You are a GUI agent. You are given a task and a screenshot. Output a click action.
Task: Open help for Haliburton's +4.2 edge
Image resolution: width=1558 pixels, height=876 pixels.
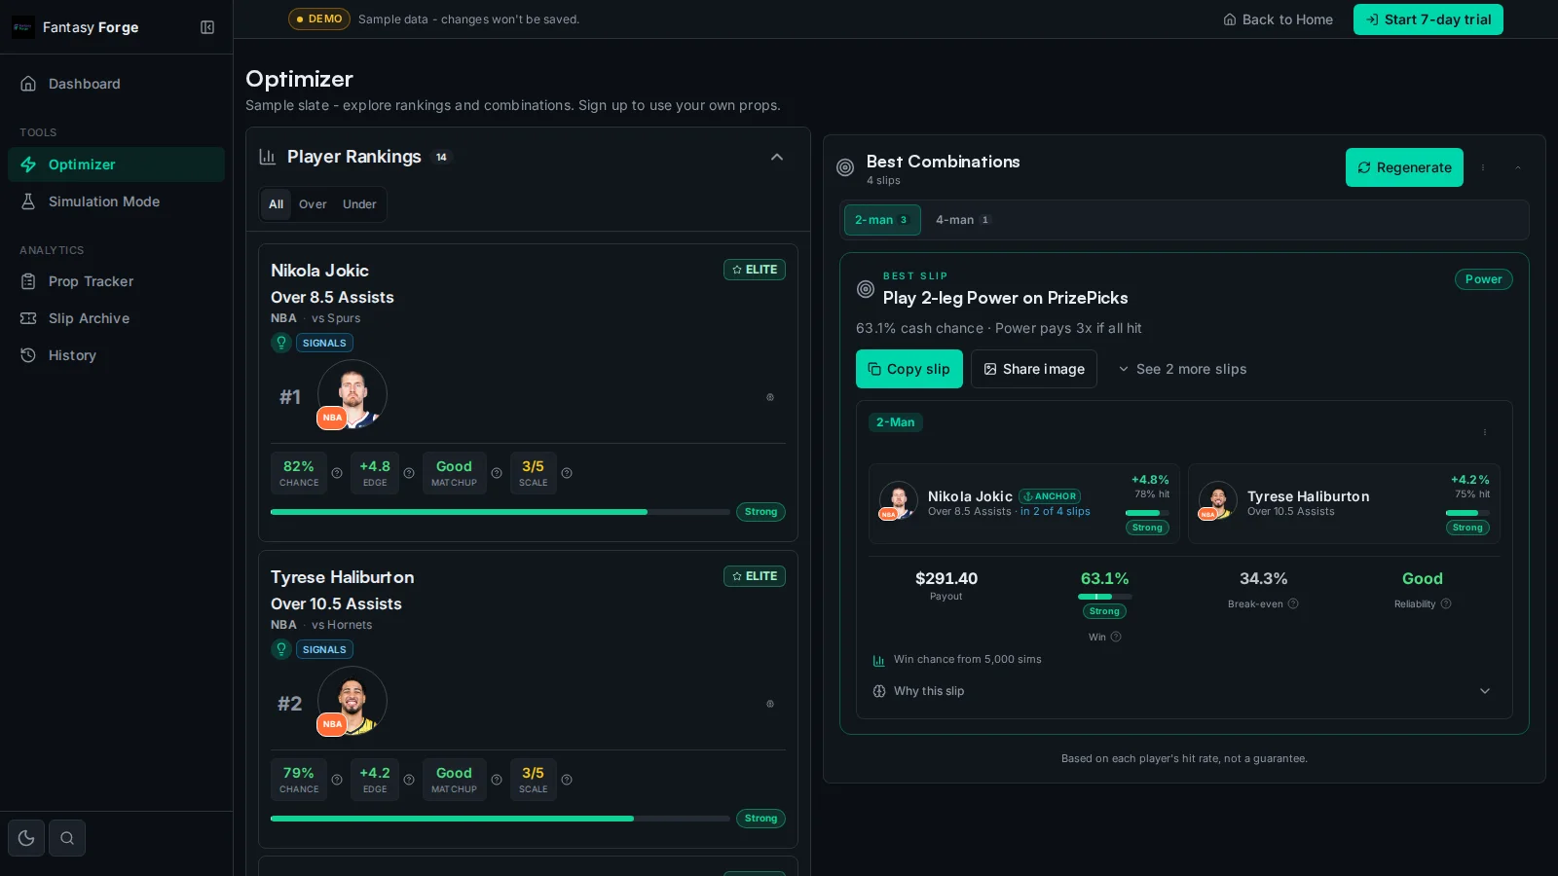pos(409,780)
